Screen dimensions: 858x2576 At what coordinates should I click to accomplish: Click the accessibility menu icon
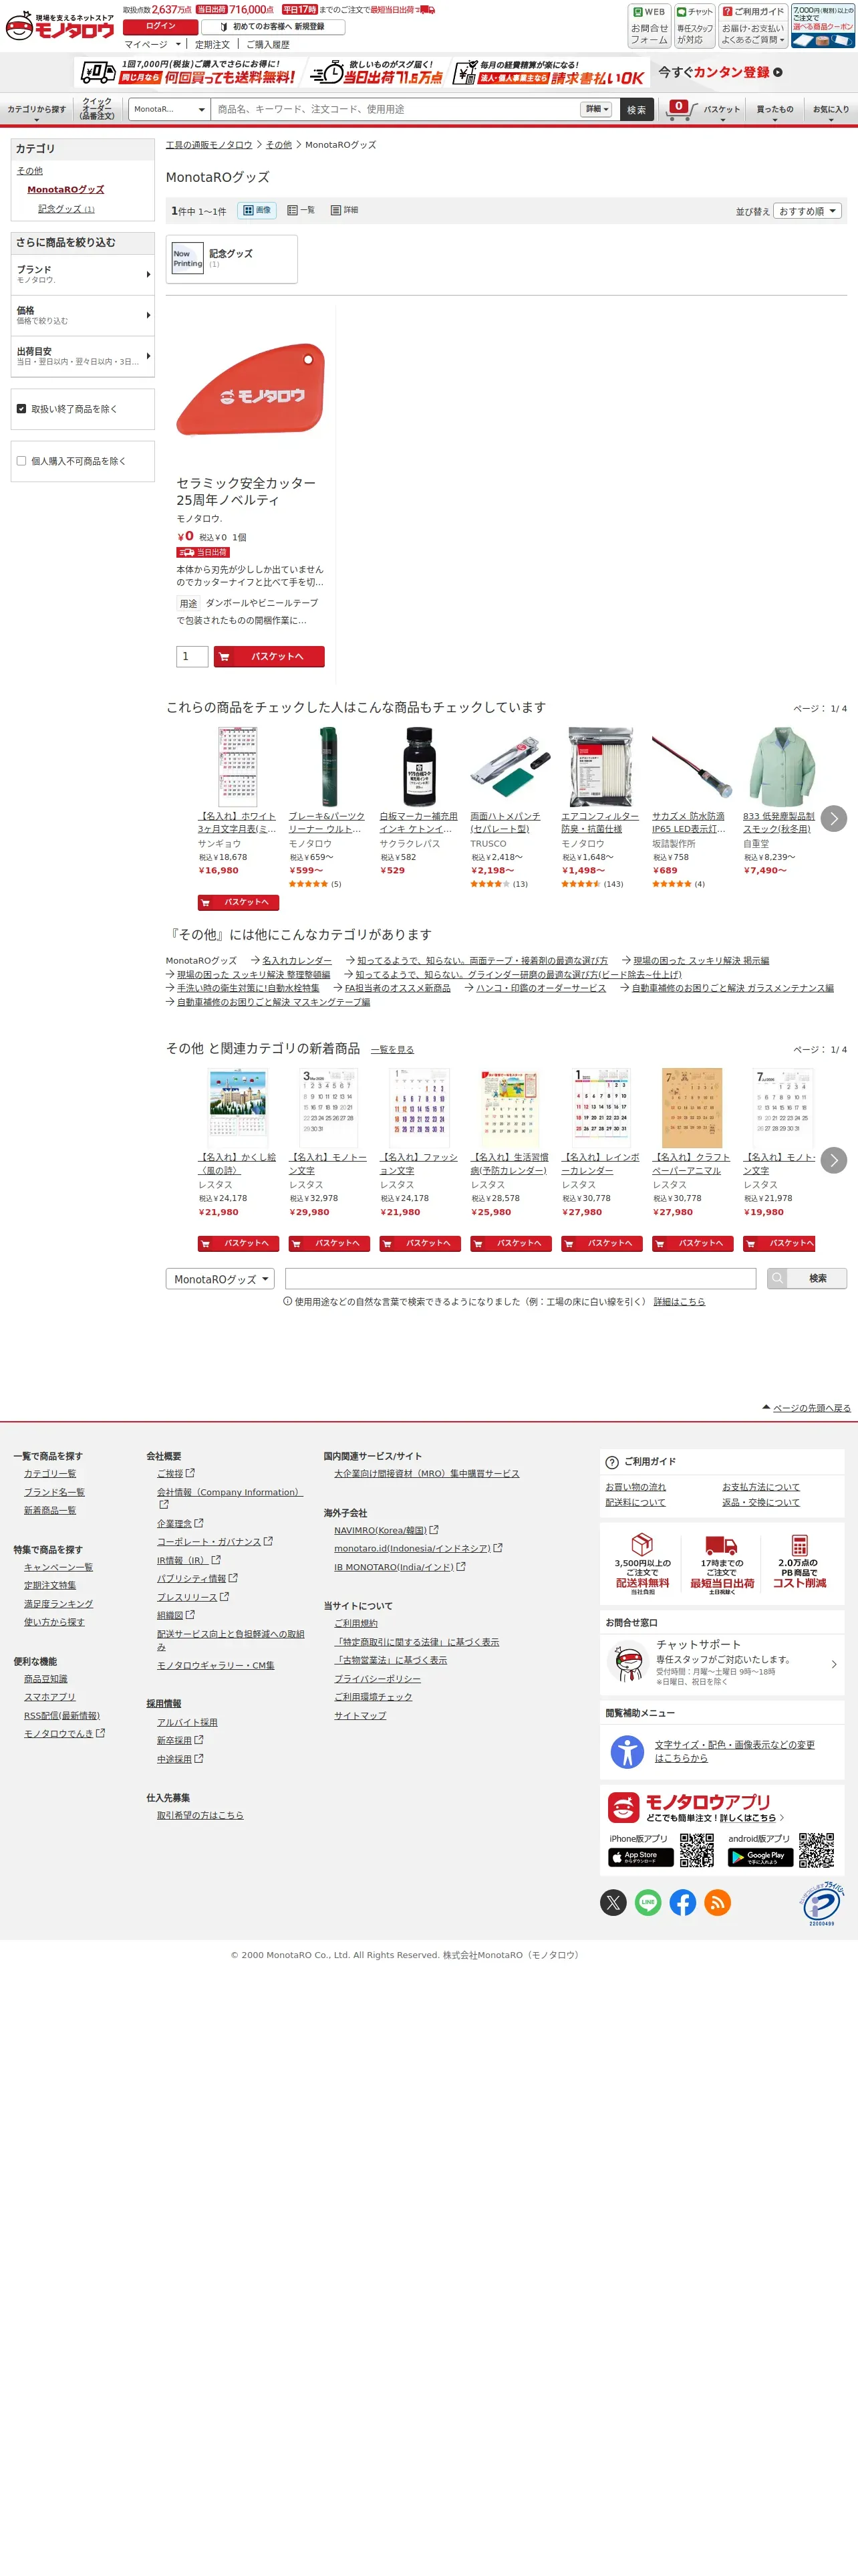click(x=626, y=1752)
